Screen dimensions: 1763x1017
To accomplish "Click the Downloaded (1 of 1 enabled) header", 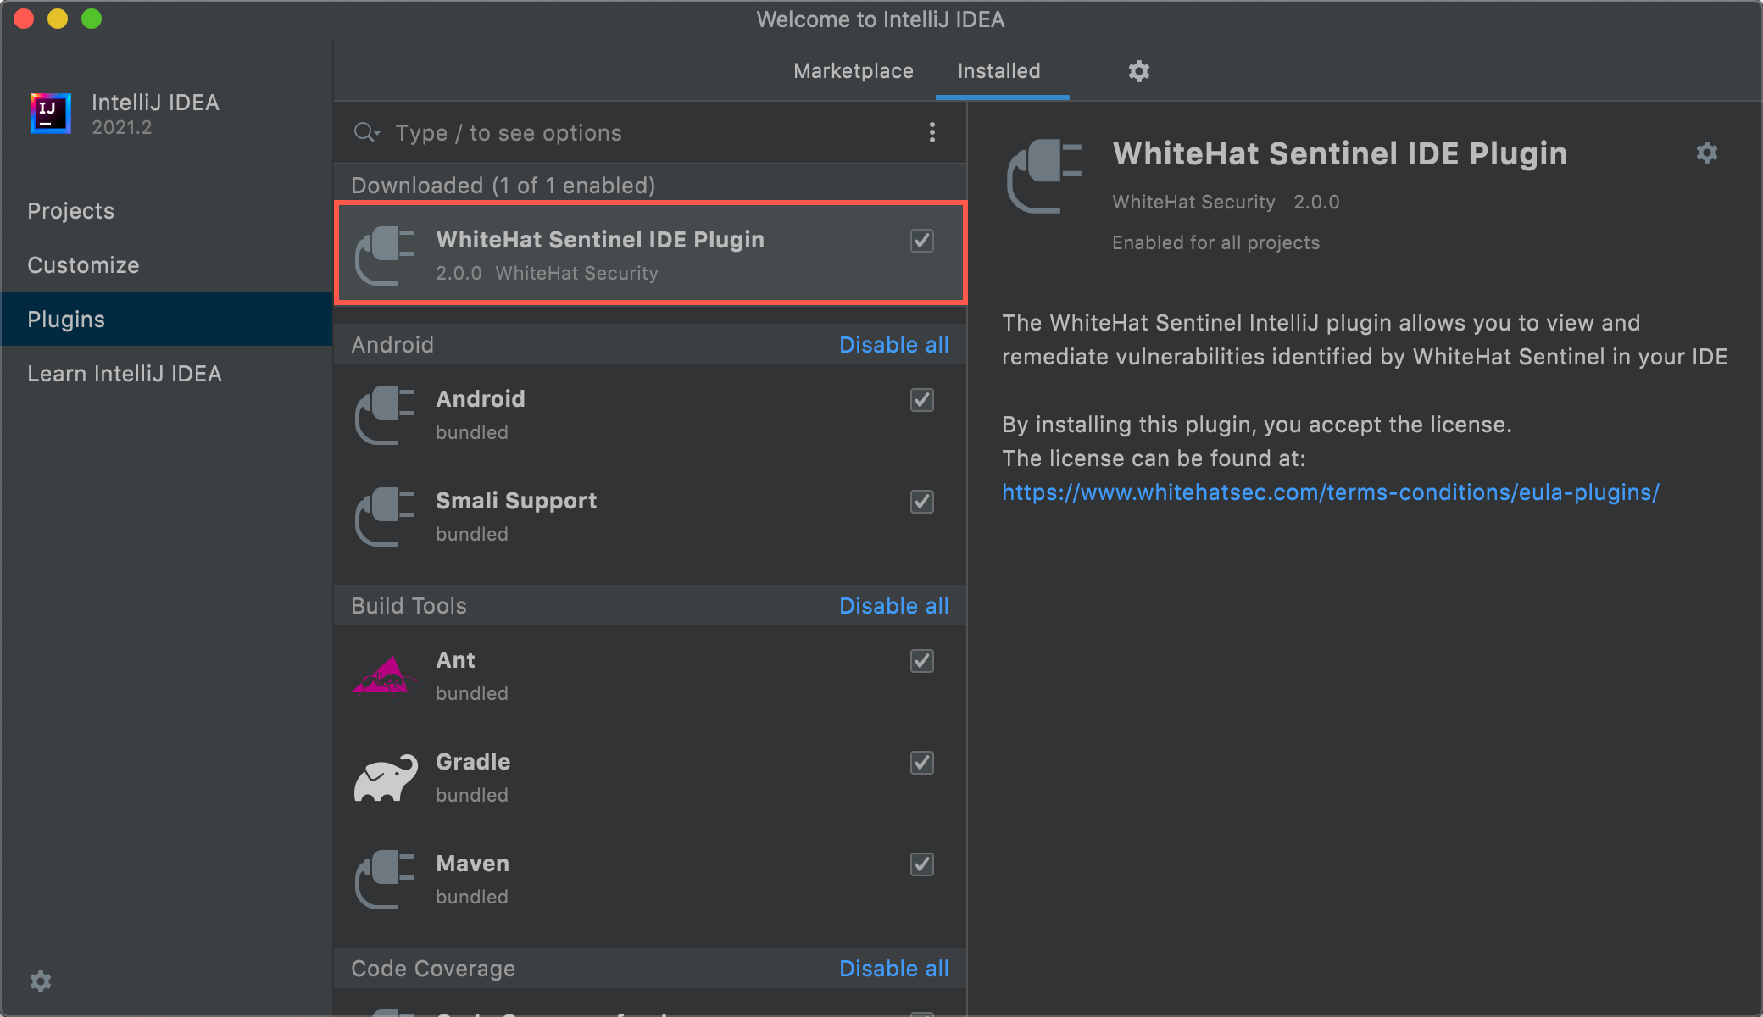I will coord(503,186).
